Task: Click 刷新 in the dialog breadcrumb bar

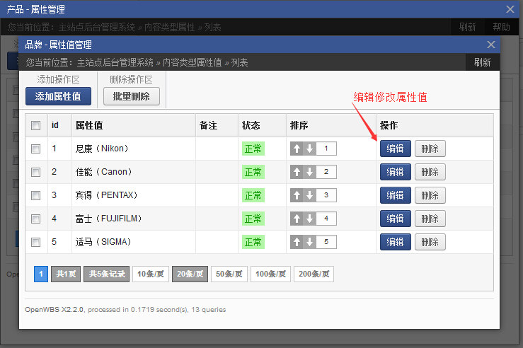Action: 482,62
